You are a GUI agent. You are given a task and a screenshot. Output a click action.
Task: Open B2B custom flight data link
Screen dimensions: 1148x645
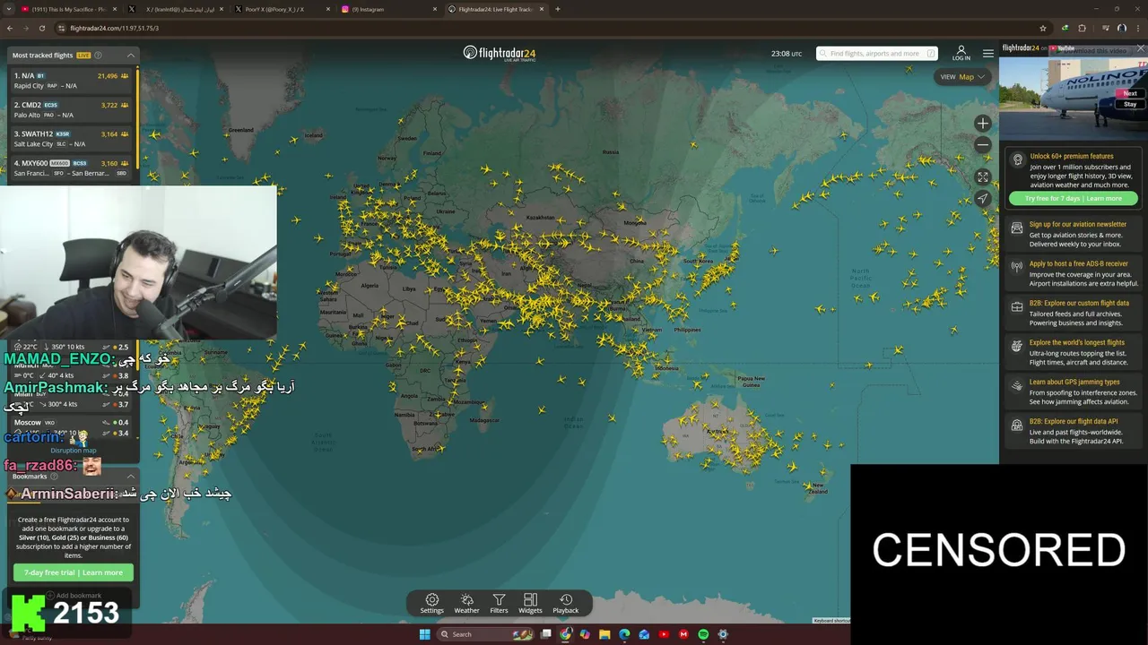click(1074, 313)
